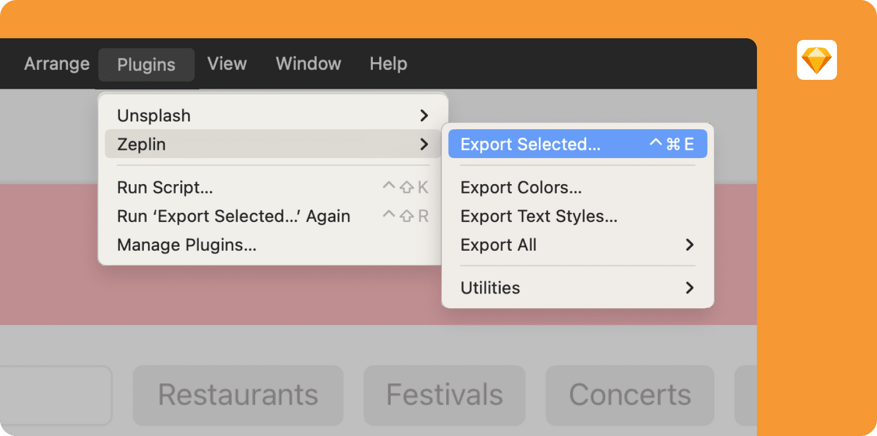Open the Help menu

388,64
